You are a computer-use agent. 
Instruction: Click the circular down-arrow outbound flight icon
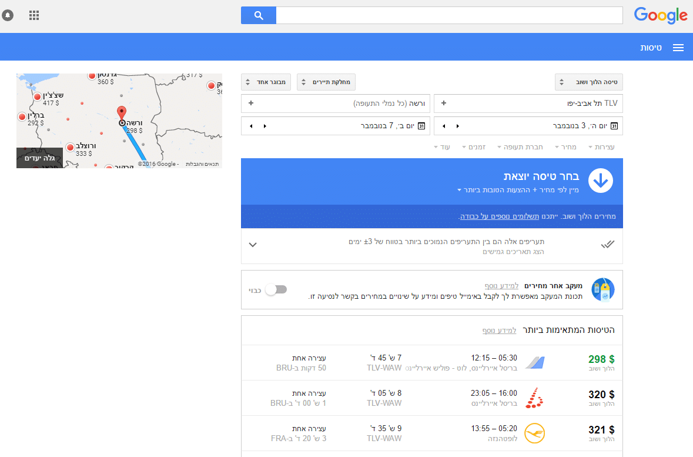pyautogui.click(x=600, y=181)
